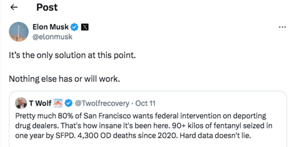Open the @elonmusk handle link
The image size is (292, 147).
(53, 37)
